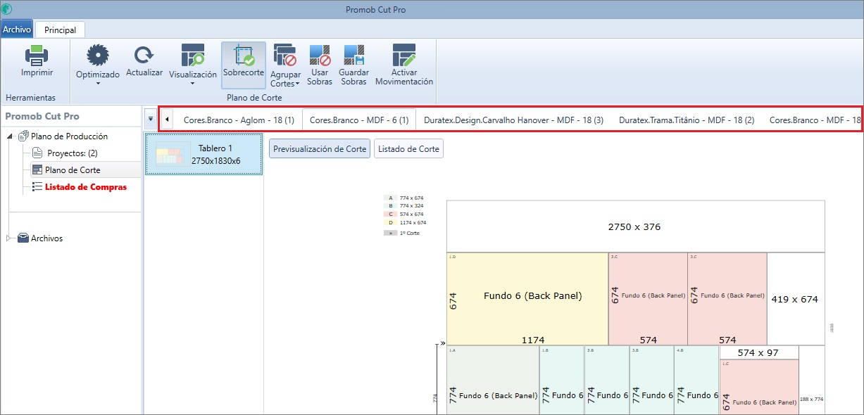The width and height of the screenshot is (864, 415).
Task: Select the Cores.Branco - MDF - 6 (1) tab
Action: pyautogui.click(x=359, y=120)
